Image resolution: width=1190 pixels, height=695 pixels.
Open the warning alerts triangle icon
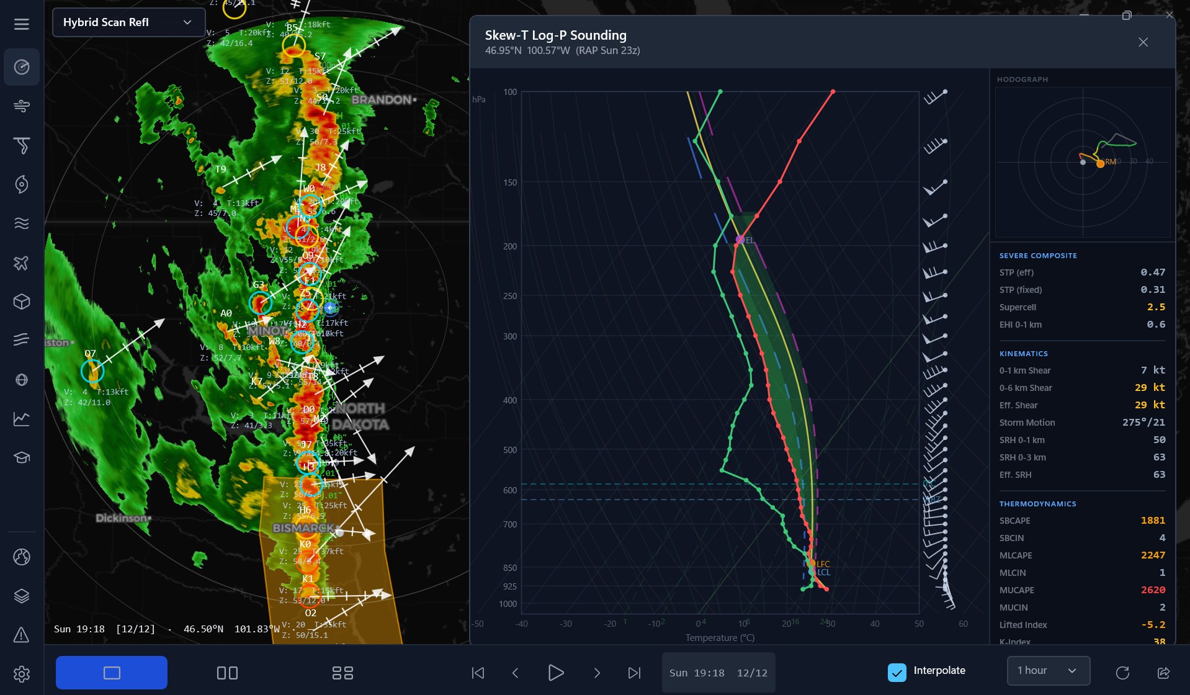point(22,635)
